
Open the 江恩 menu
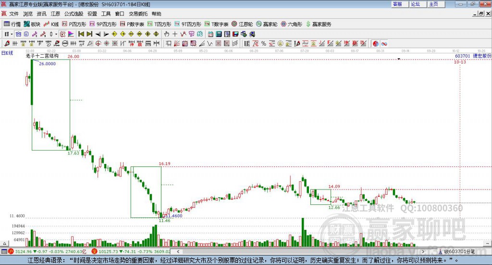pyautogui.click(x=55, y=14)
